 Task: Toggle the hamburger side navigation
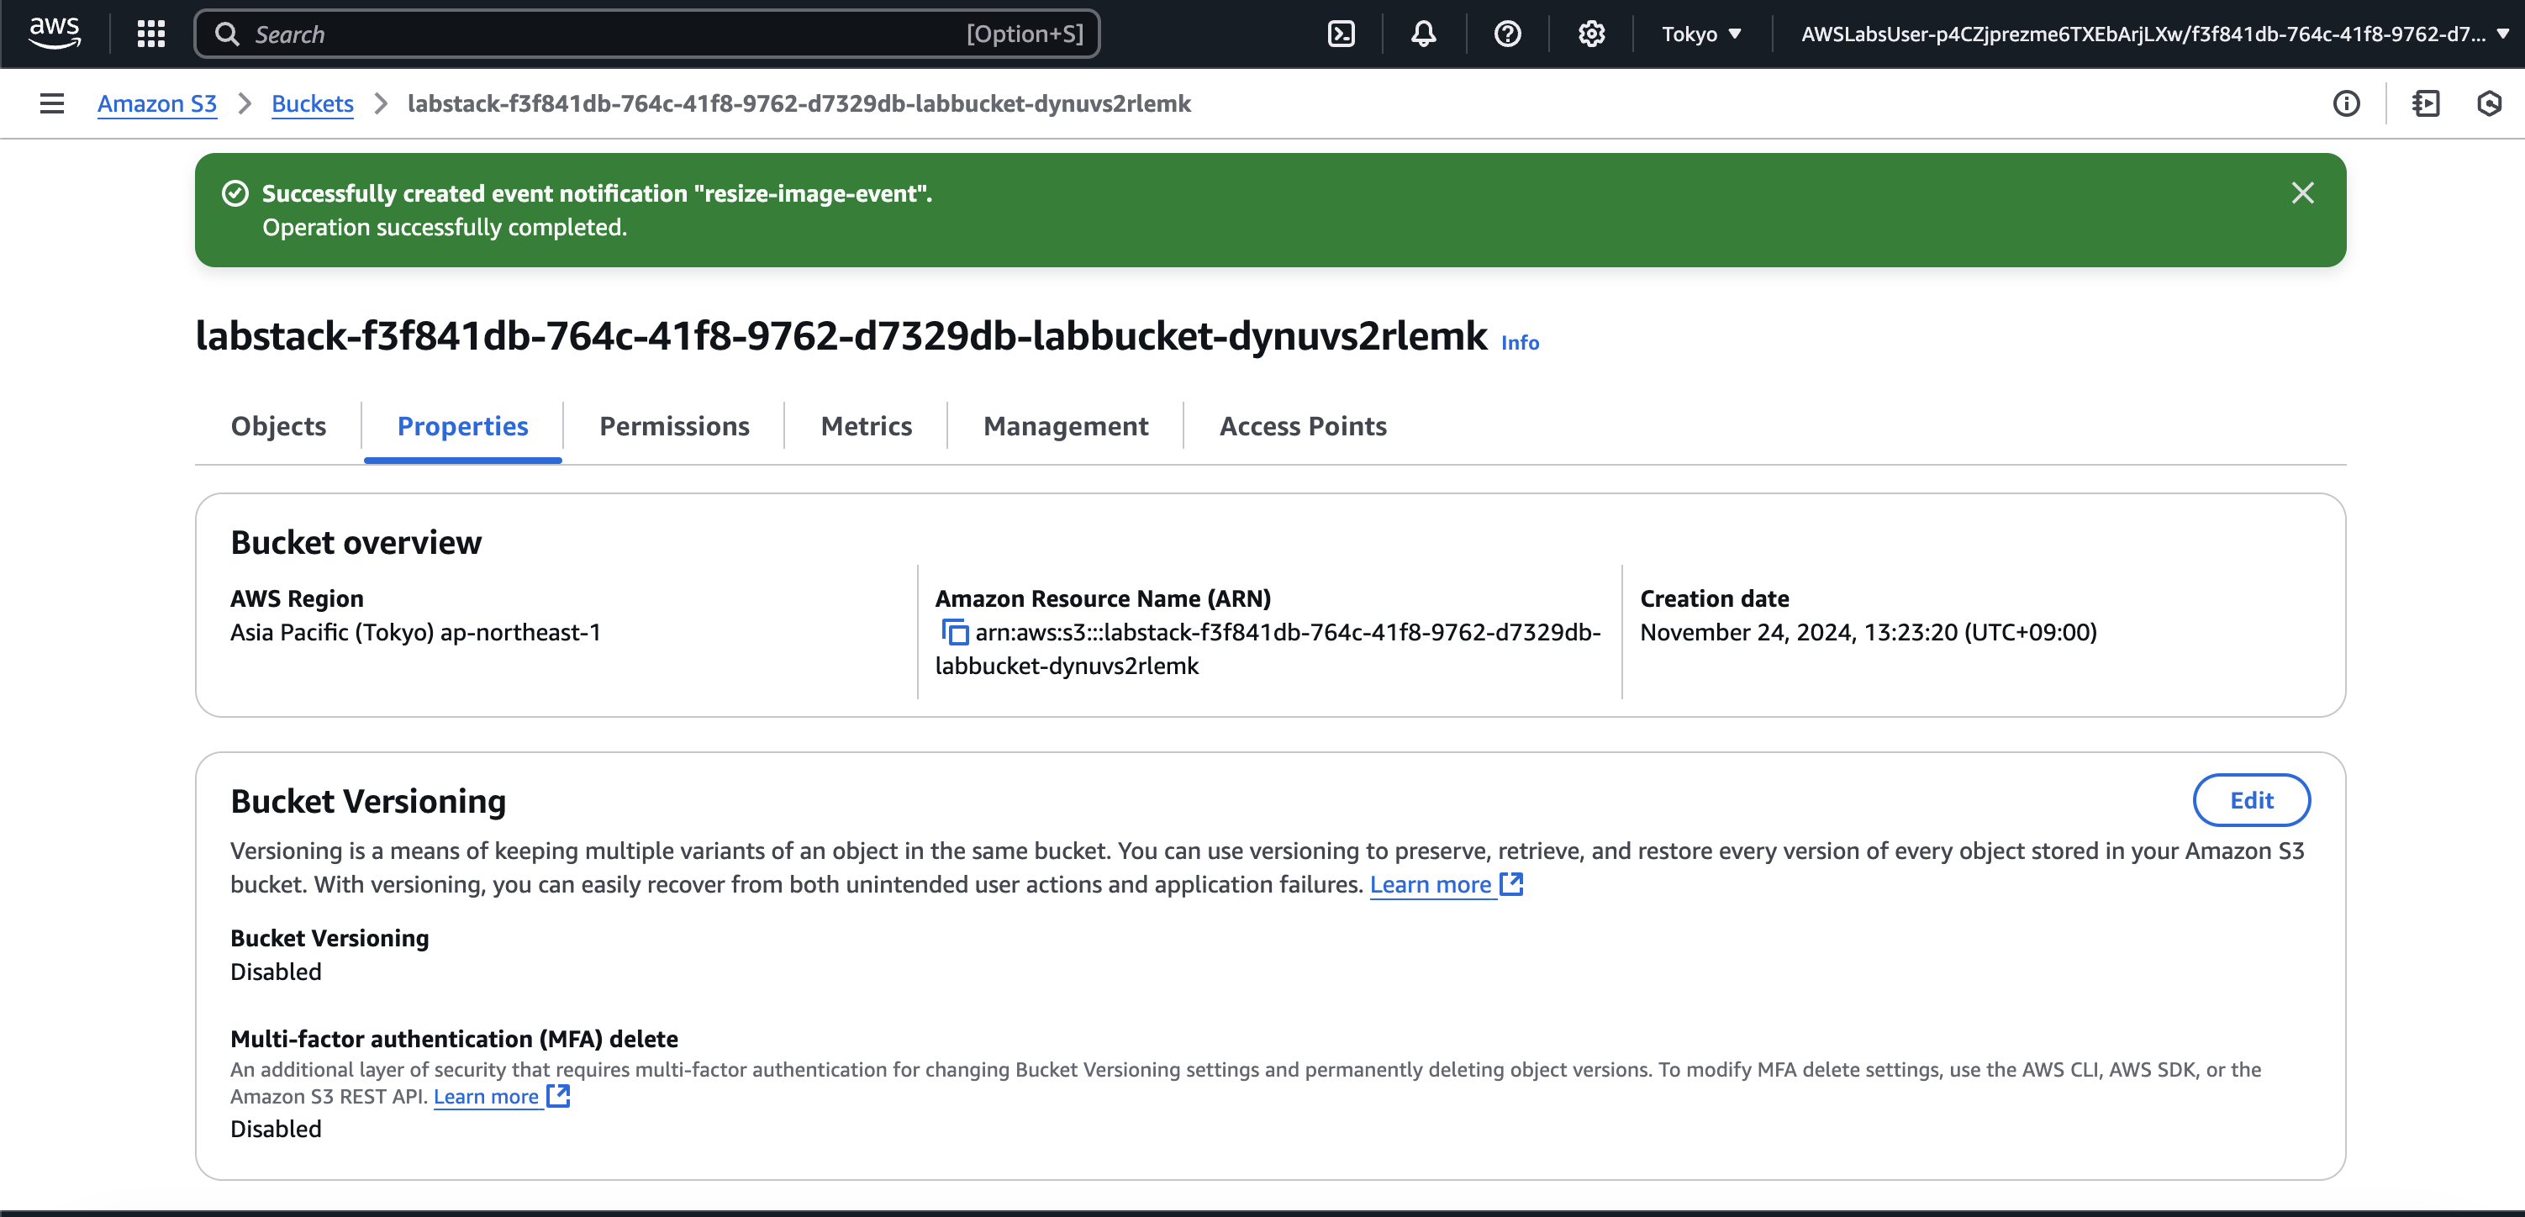point(52,104)
